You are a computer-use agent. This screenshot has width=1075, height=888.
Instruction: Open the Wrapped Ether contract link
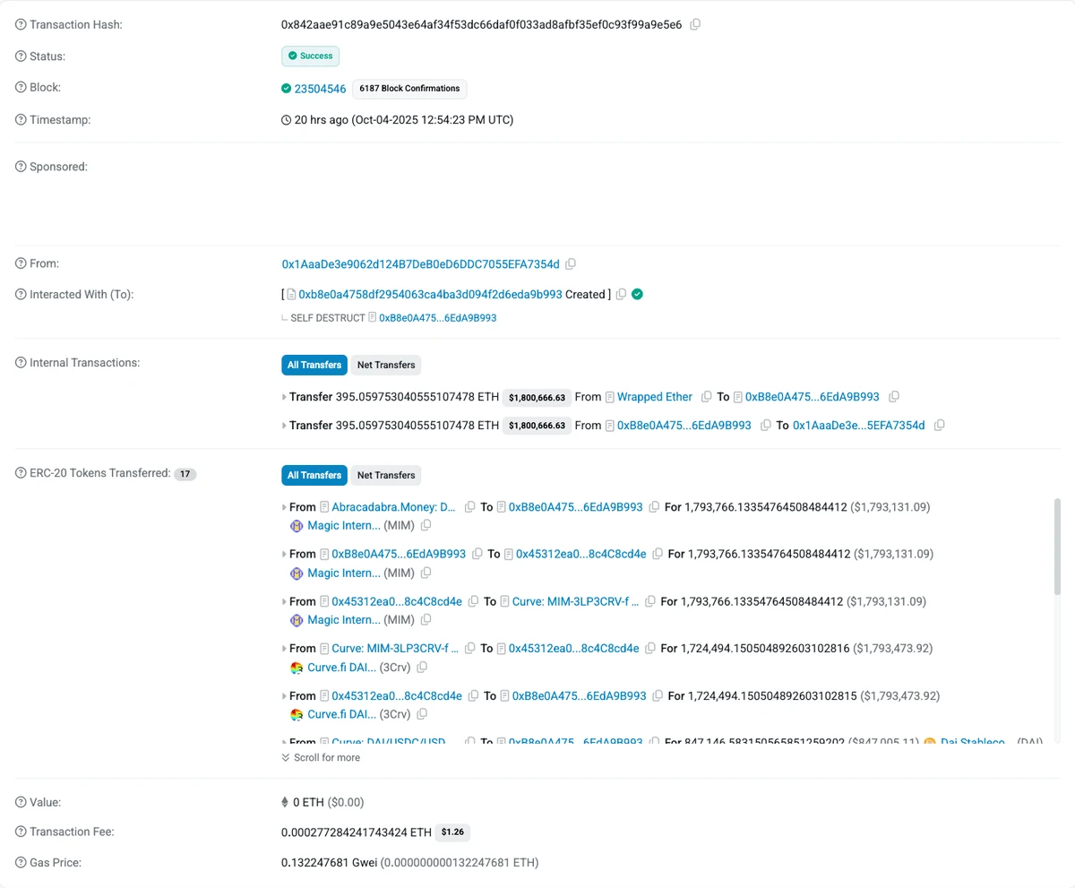tap(654, 396)
